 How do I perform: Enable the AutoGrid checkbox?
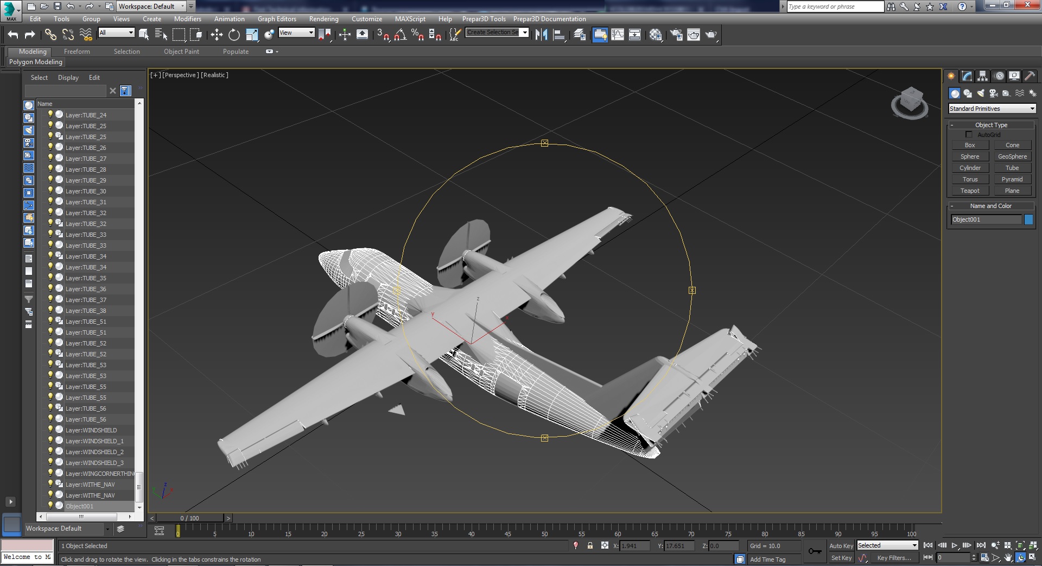pyautogui.click(x=969, y=135)
